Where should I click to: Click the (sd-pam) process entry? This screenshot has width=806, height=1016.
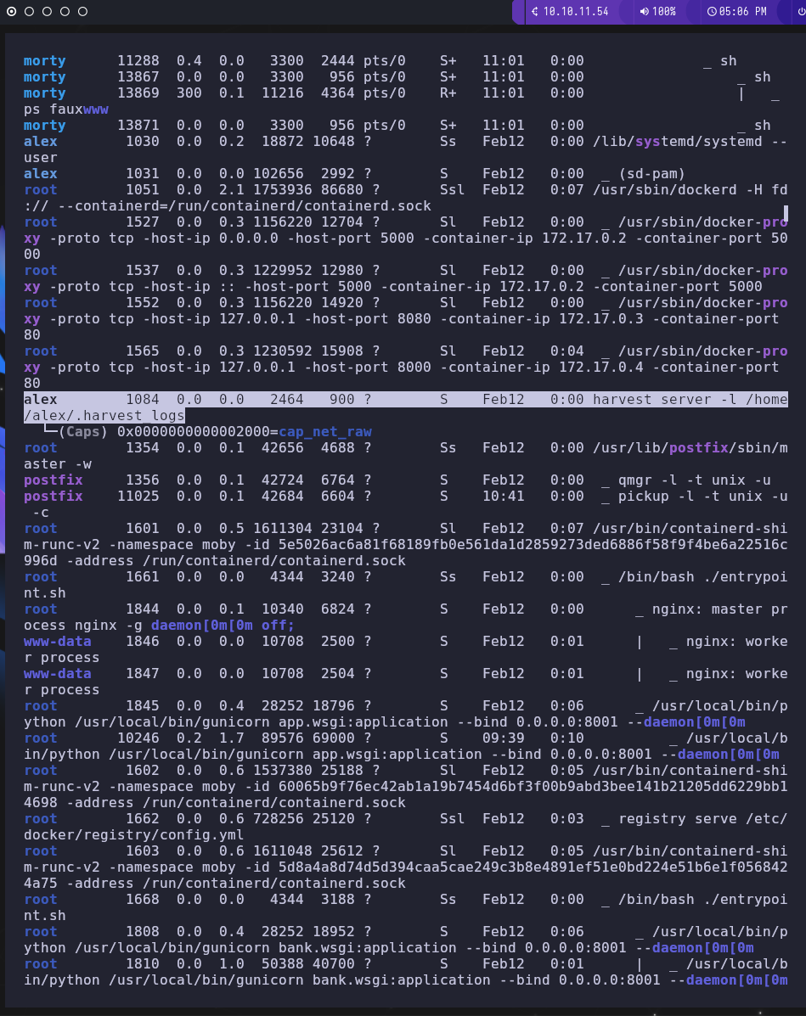tap(651, 174)
